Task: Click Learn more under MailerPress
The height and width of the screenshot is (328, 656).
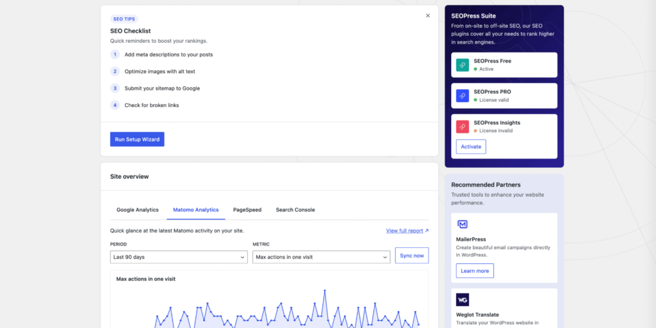Action: pos(475,271)
